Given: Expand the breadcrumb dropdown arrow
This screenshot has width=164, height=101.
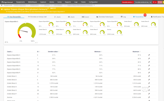Looking at the screenshot, I should pyautogui.click(x=94, y=5).
